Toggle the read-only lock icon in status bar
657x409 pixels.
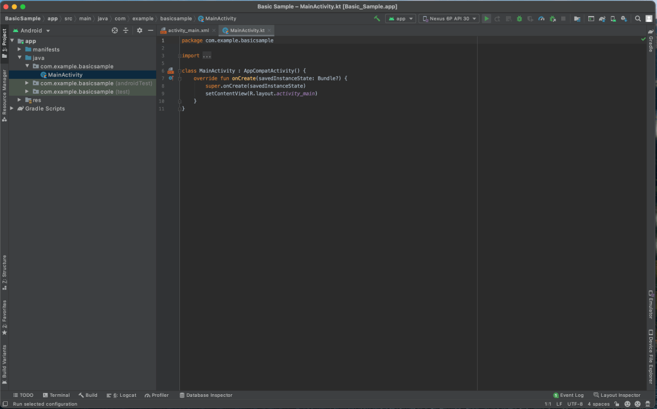point(617,404)
